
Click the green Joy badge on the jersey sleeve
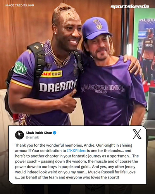coord(20,68)
